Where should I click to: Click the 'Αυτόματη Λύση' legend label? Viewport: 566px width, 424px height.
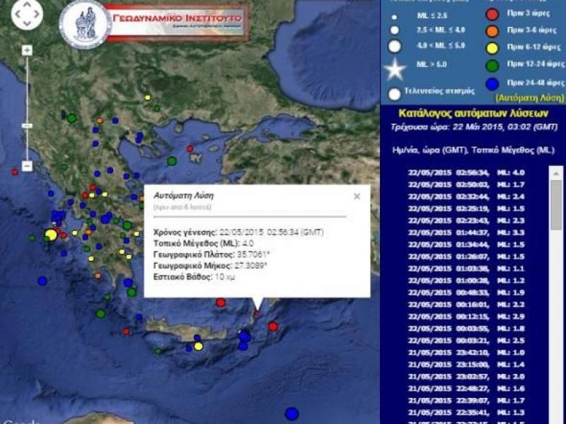coord(529,98)
